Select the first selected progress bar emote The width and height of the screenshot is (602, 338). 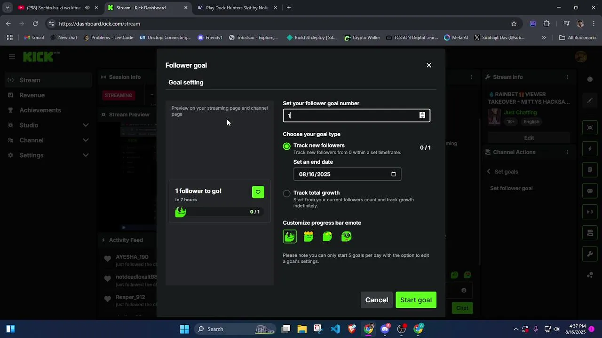(x=290, y=236)
